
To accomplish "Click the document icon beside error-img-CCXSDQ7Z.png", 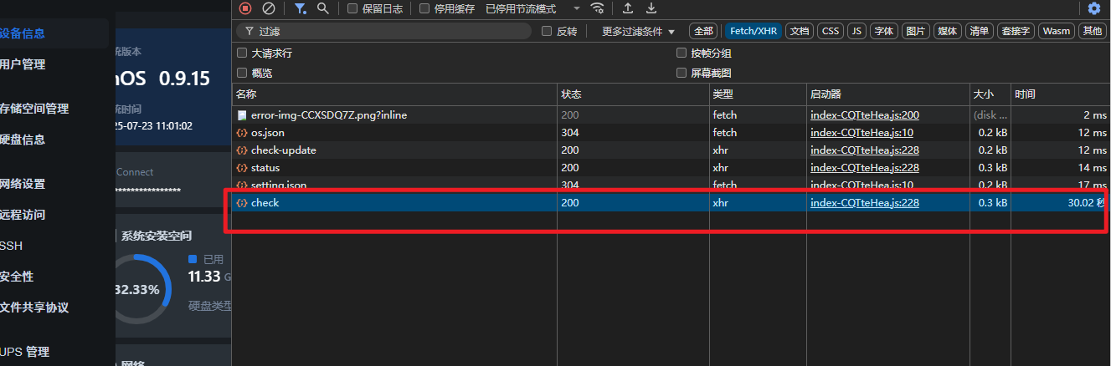I will [242, 115].
